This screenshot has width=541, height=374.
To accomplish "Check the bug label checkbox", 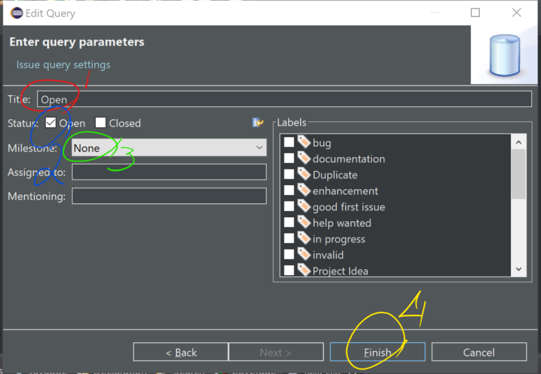I will pos(290,141).
